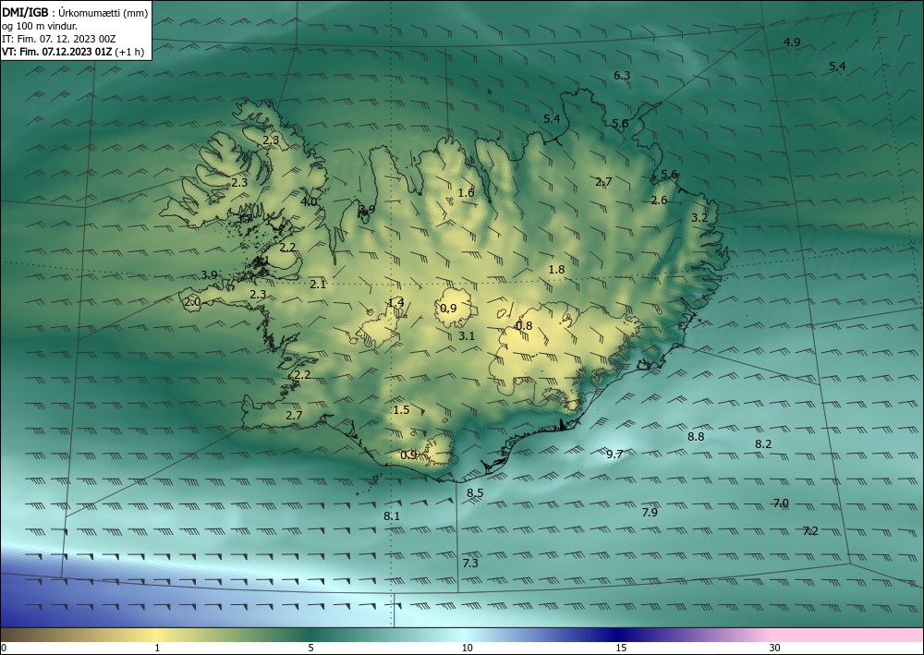The width and height of the screenshot is (924, 655).
Task: Select the initial time line 'IT: Fim. 07. 12. 2023 00Z'
Action: pos(58,39)
